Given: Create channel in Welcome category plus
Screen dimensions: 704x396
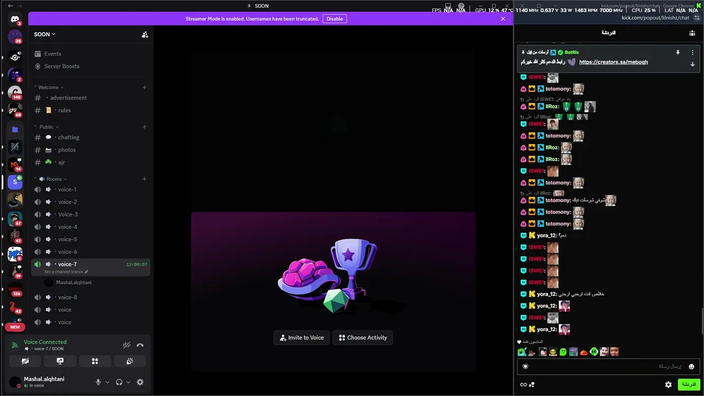Looking at the screenshot, I should (145, 87).
